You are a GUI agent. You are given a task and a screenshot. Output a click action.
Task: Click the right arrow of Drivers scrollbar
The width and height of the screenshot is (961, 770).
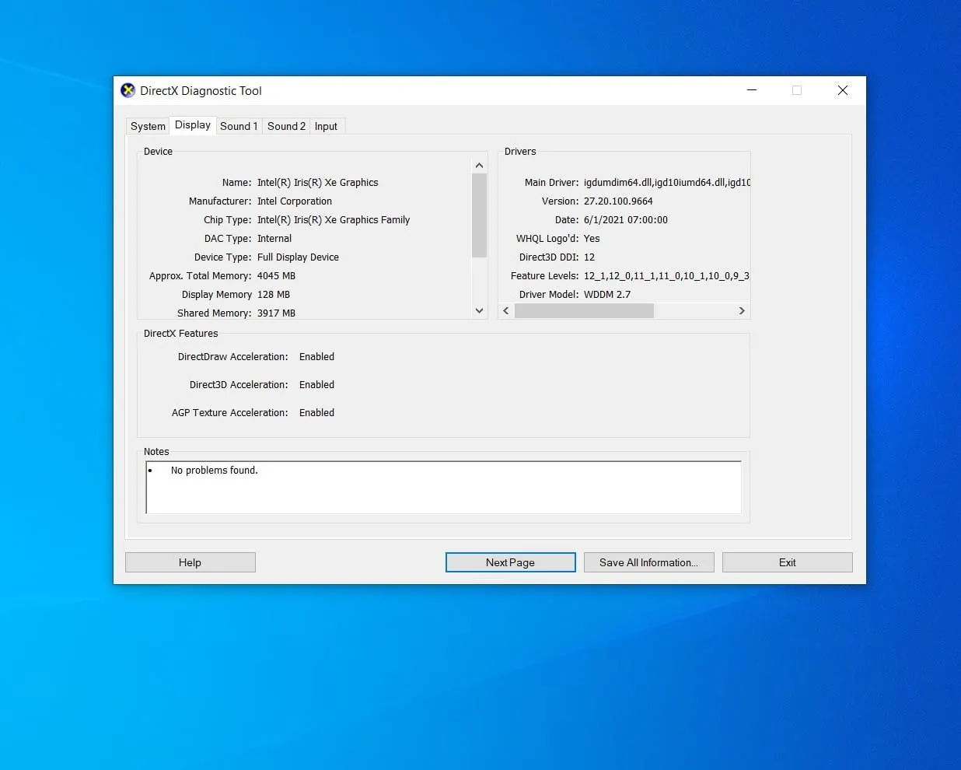tap(742, 310)
